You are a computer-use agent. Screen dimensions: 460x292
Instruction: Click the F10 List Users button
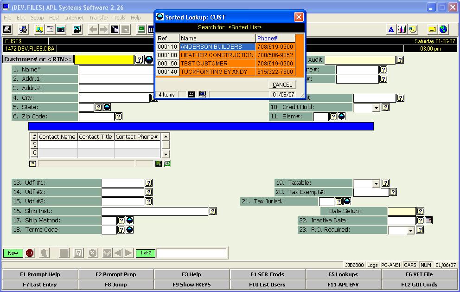pos(267,285)
